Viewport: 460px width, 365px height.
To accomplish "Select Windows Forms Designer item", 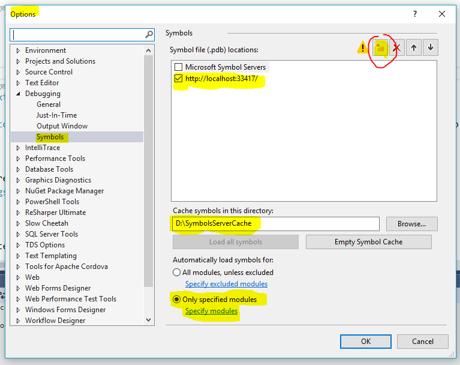I will click(x=65, y=310).
